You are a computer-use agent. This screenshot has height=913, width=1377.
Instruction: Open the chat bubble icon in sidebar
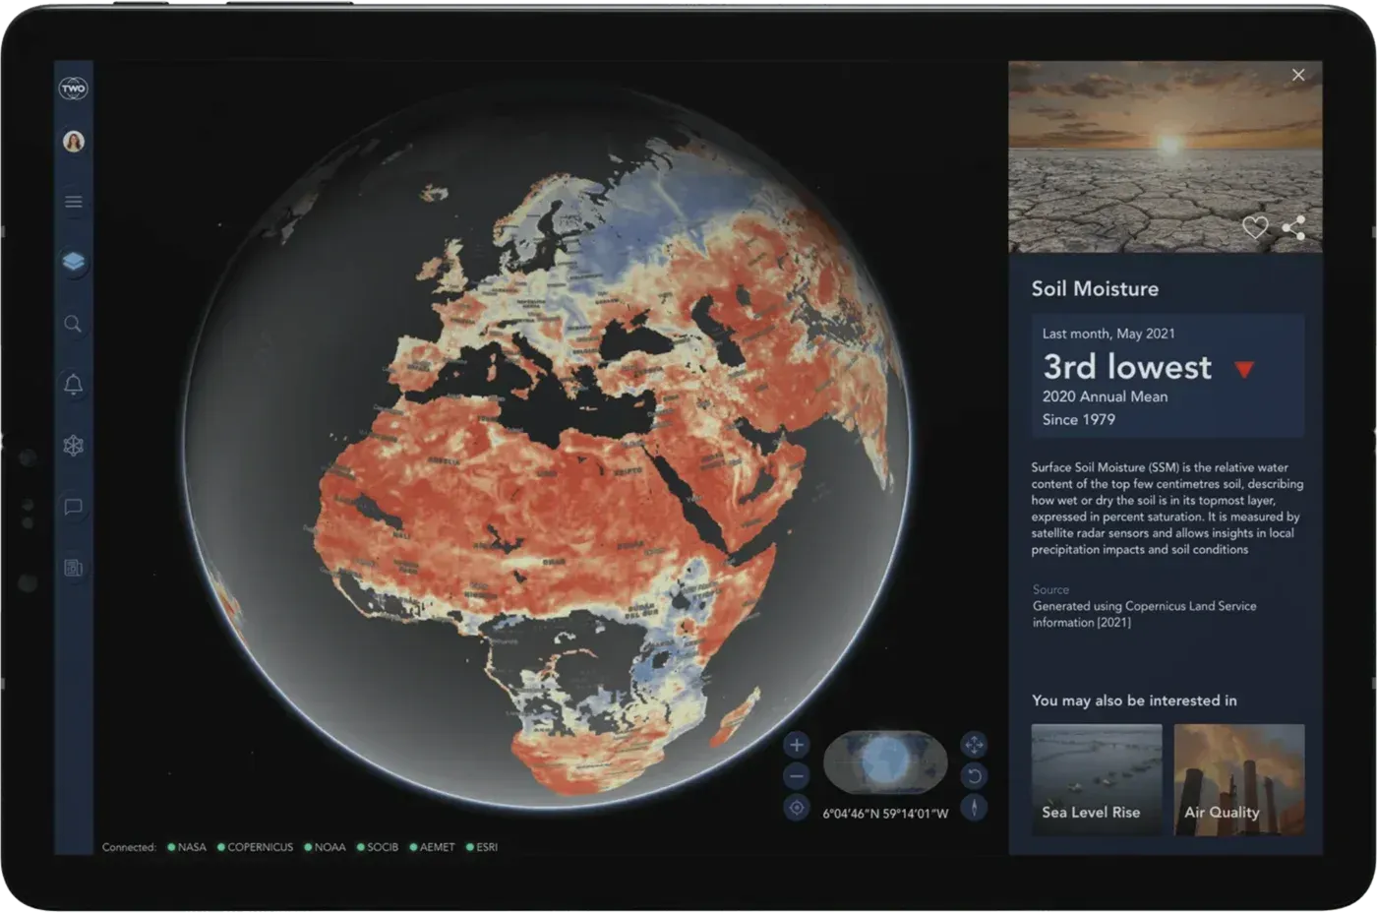click(x=73, y=507)
